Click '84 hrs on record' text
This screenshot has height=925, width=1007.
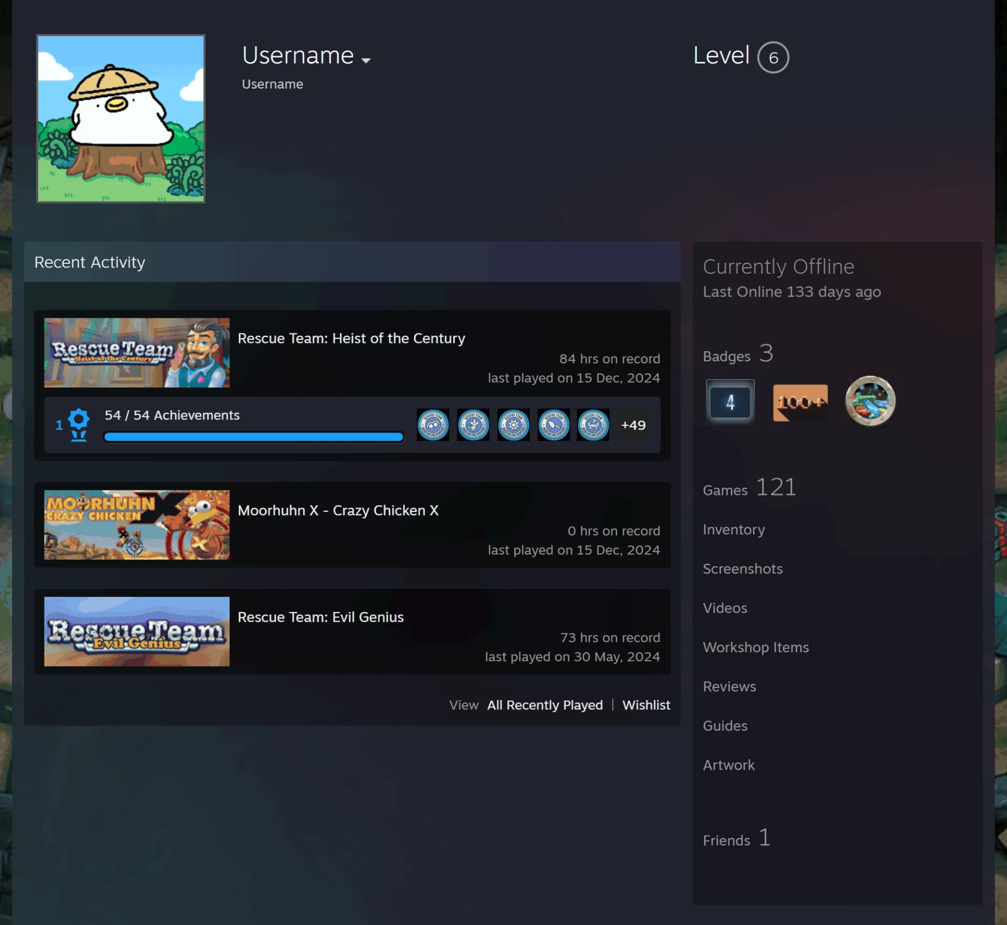tap(609, 359)
